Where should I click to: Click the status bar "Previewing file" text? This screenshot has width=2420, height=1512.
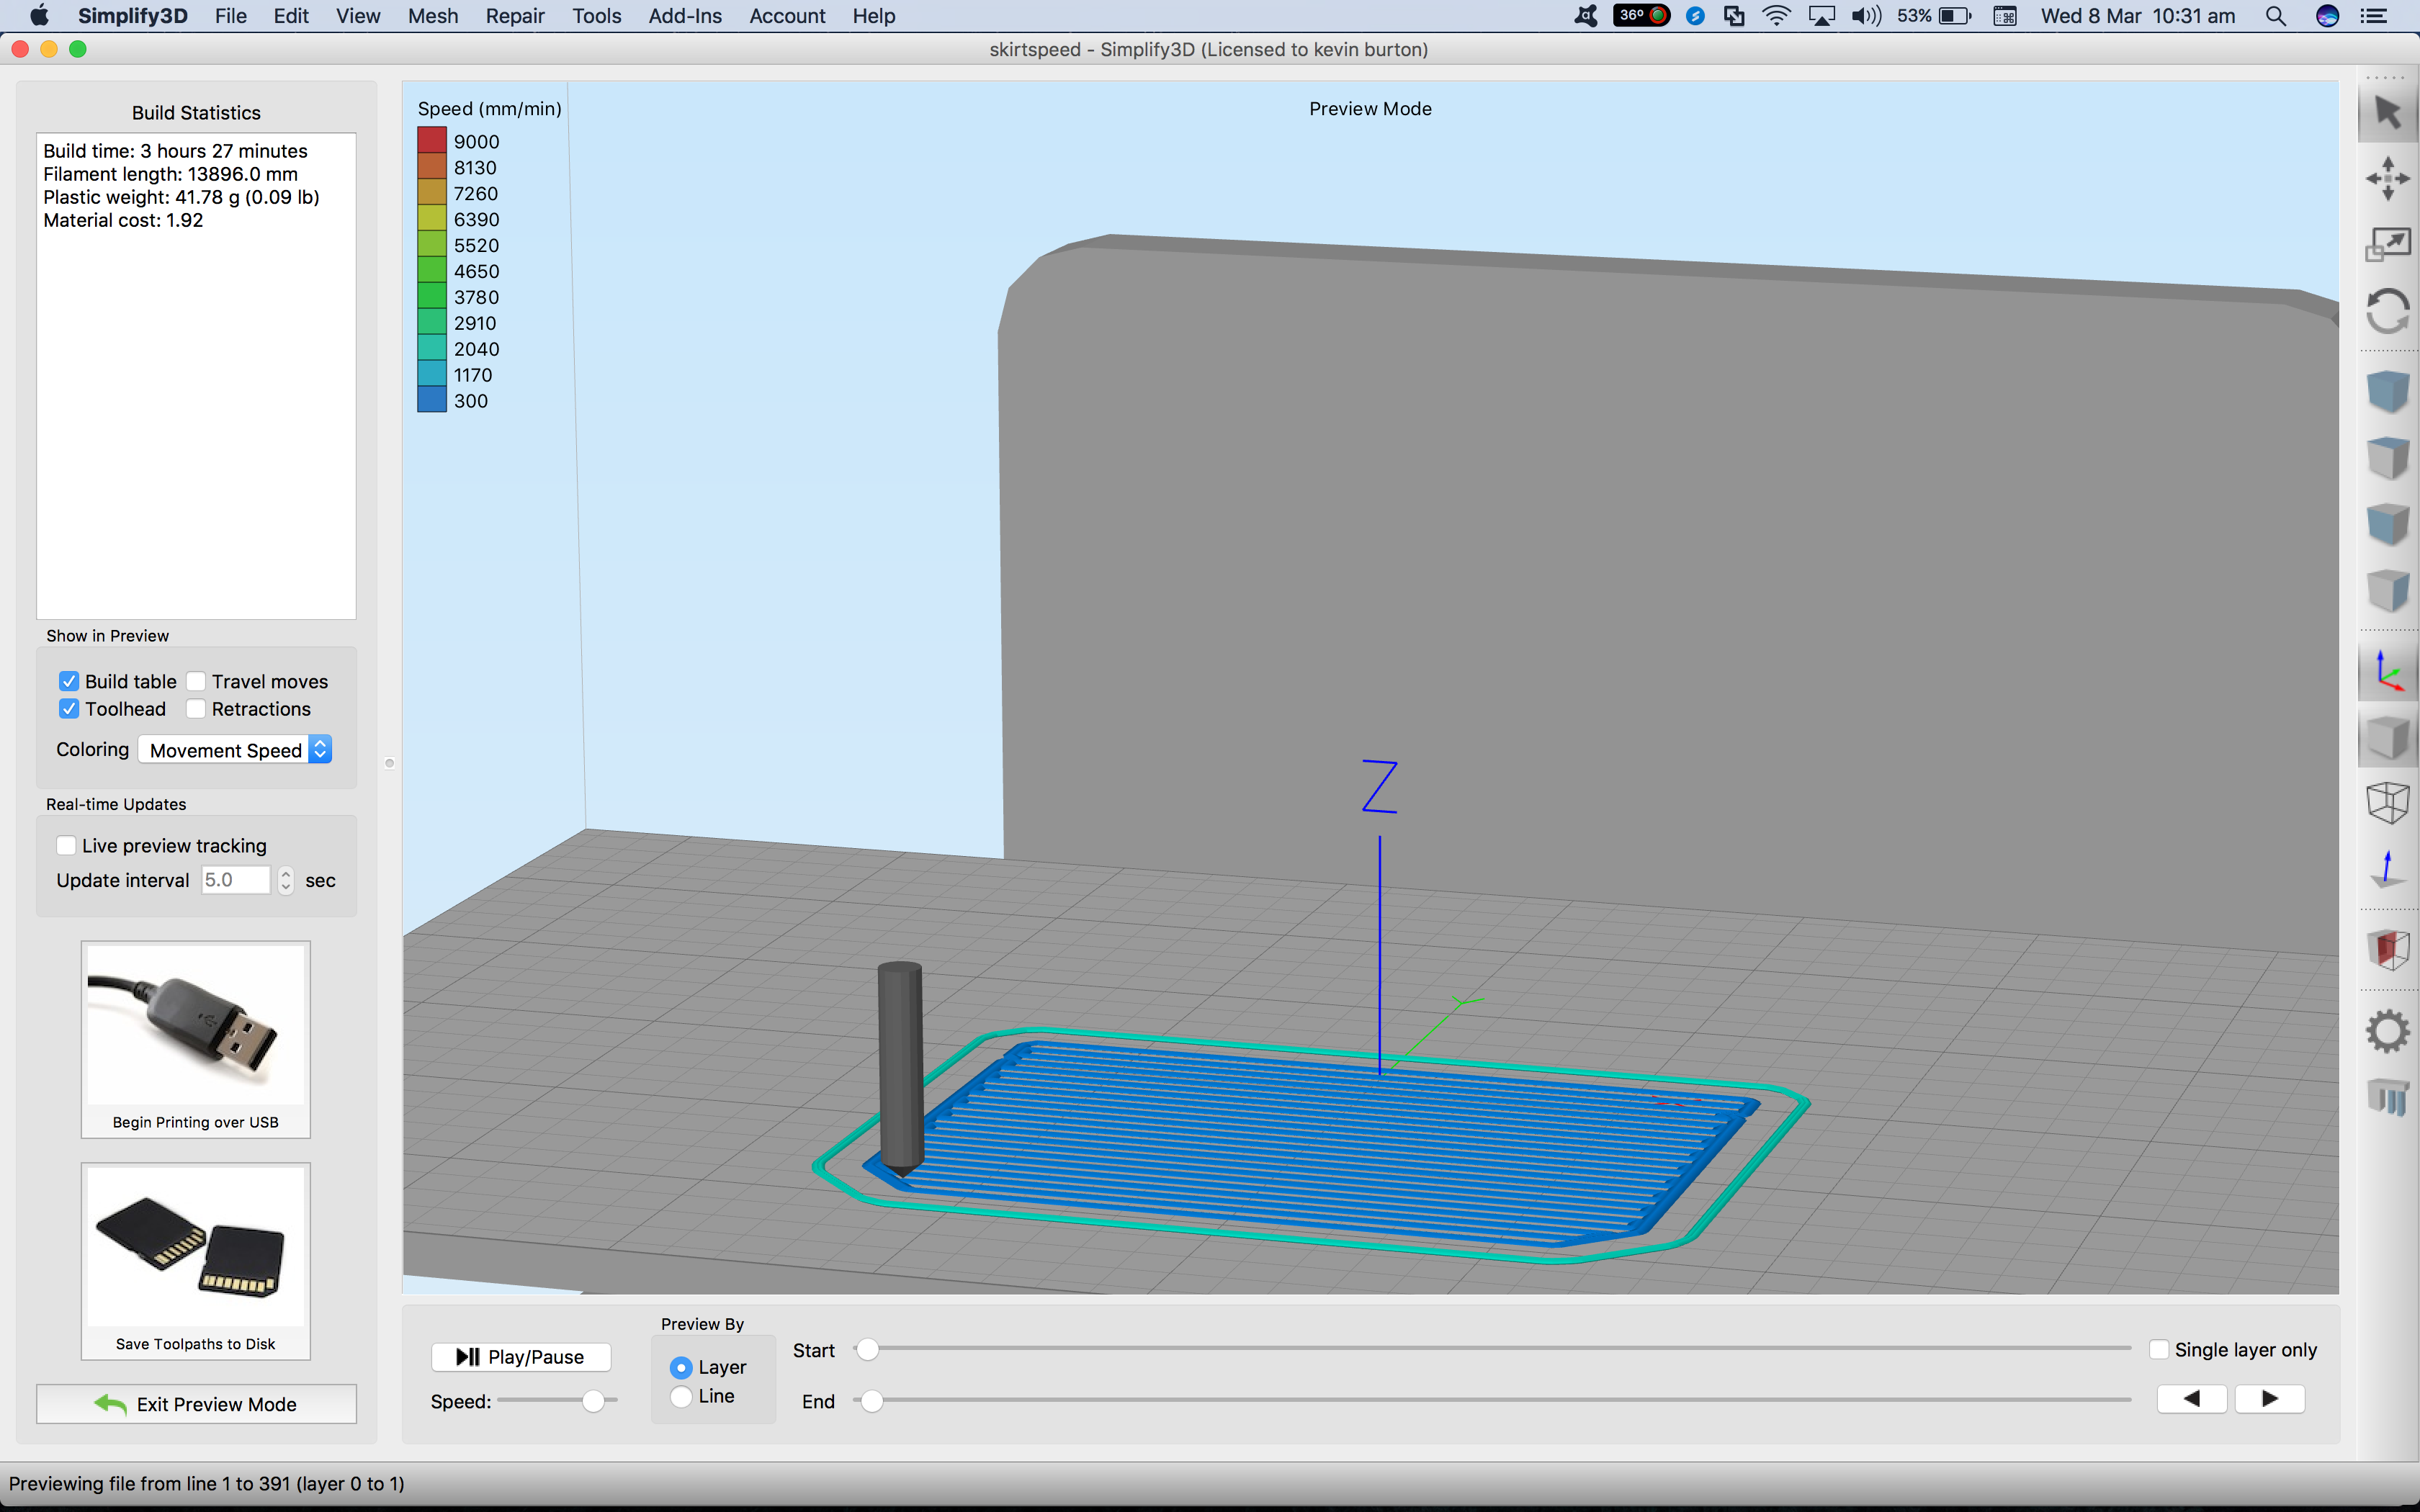tap(207, 1483)
